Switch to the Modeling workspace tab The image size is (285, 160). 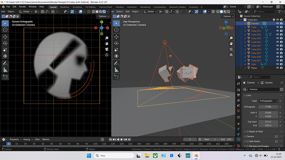point(64,7)
